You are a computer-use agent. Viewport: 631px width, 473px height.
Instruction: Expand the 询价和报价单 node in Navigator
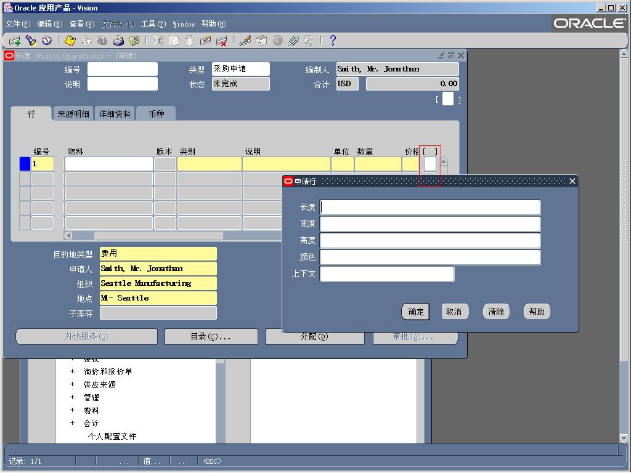[73, 371]
